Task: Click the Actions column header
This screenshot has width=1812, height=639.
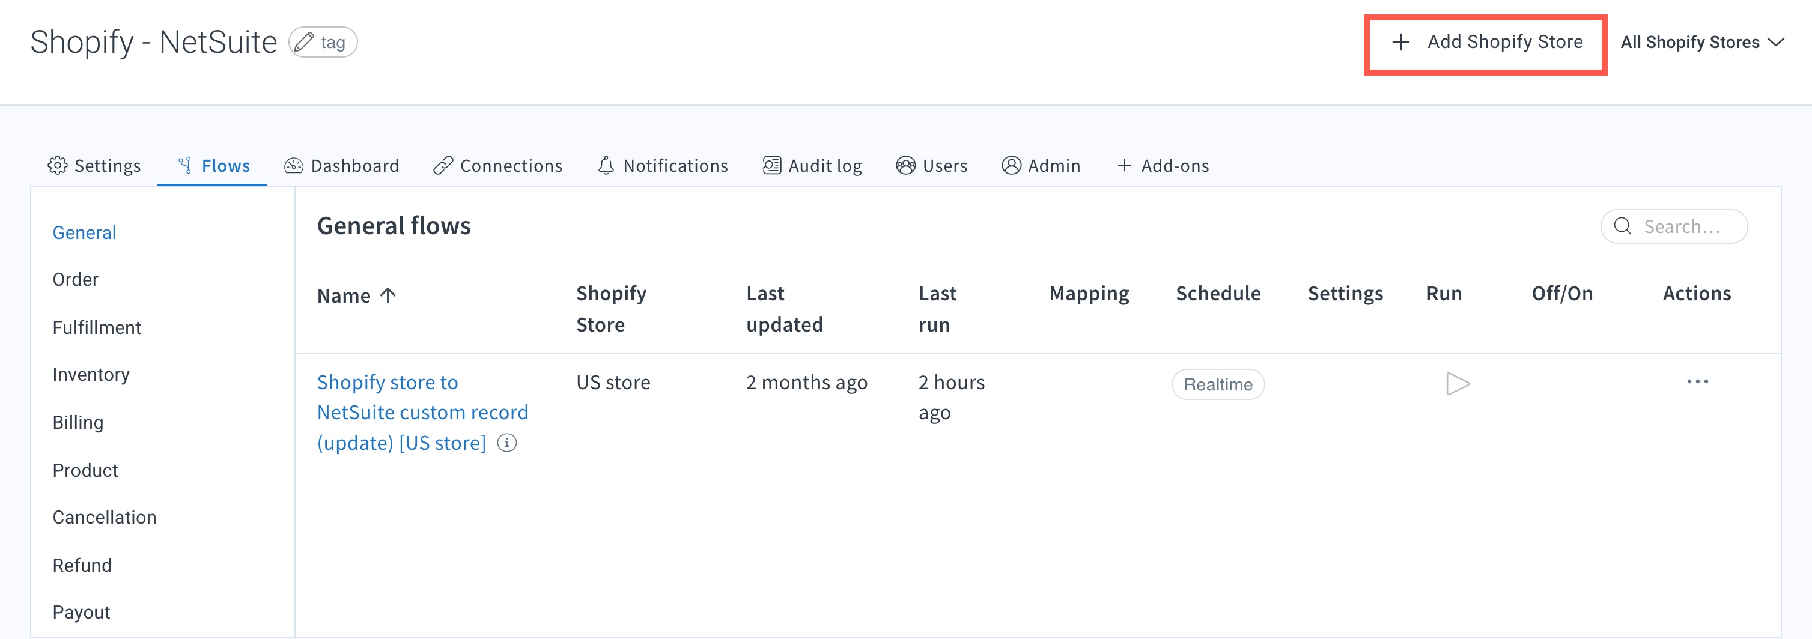Action: (x=1696, y=293)
